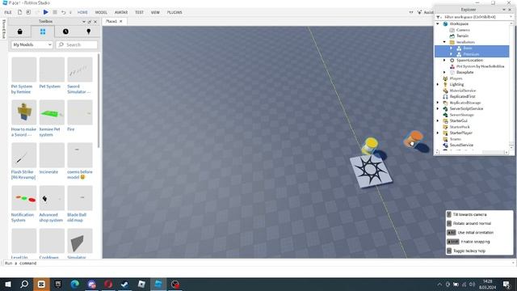Select the Notification System thumbnail
This screenshot has width=517, height=291.
23,198
